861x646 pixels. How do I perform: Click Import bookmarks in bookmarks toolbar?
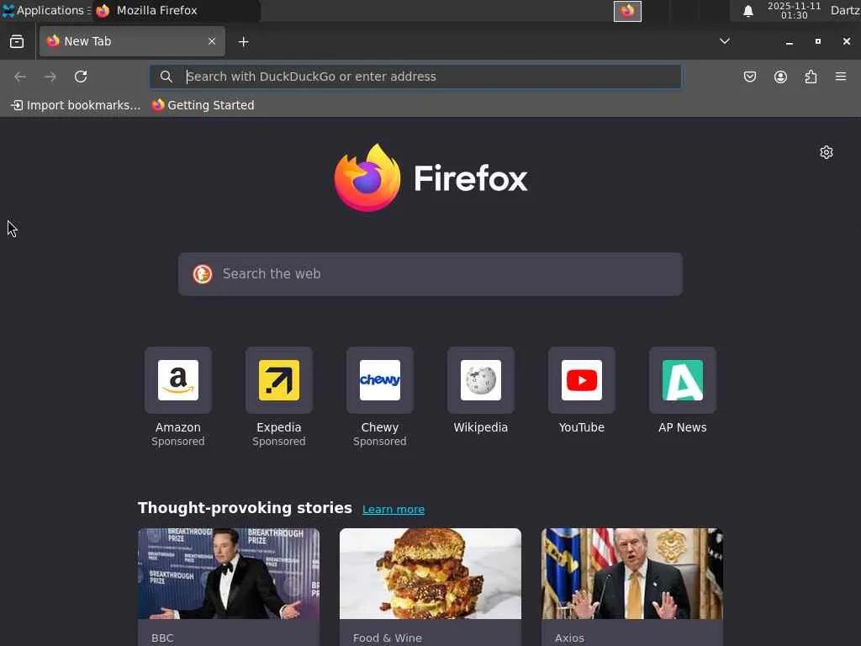point(76,105)
